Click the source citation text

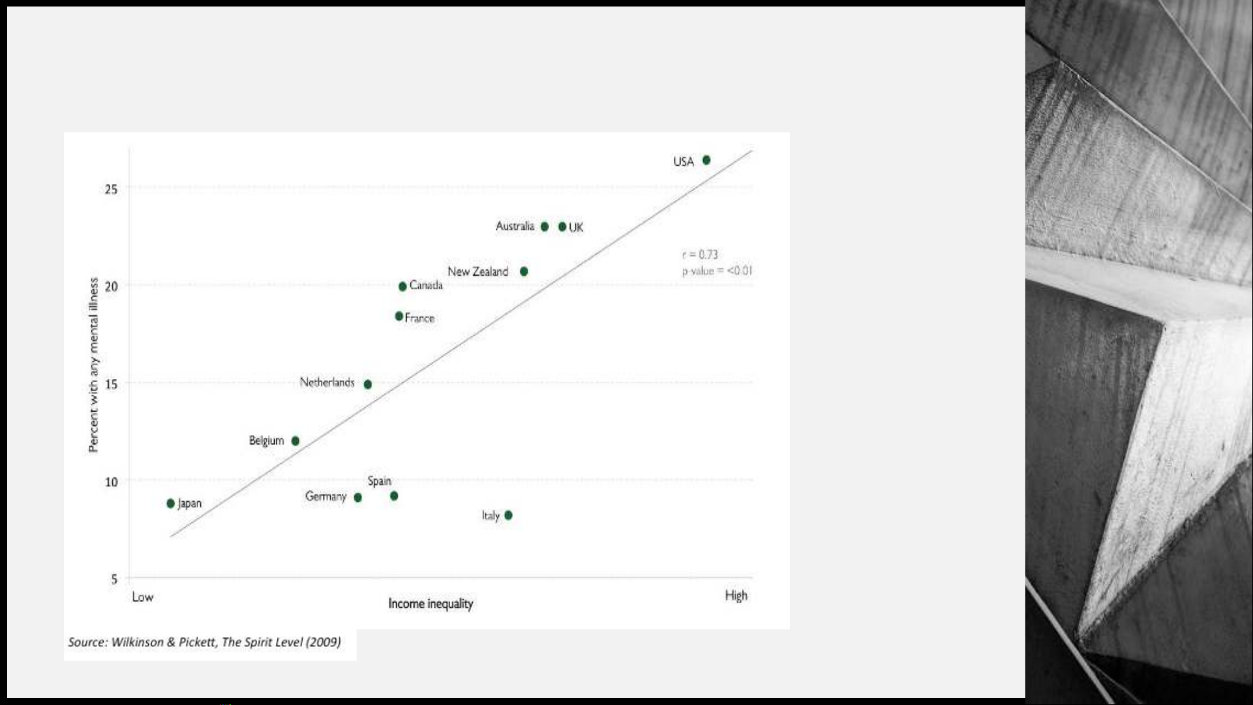click(x=204, y=642)
